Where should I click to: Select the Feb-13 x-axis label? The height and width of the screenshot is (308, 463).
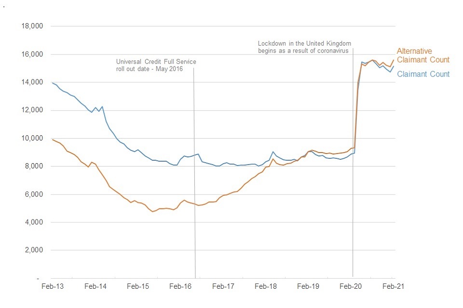(53, 286)
